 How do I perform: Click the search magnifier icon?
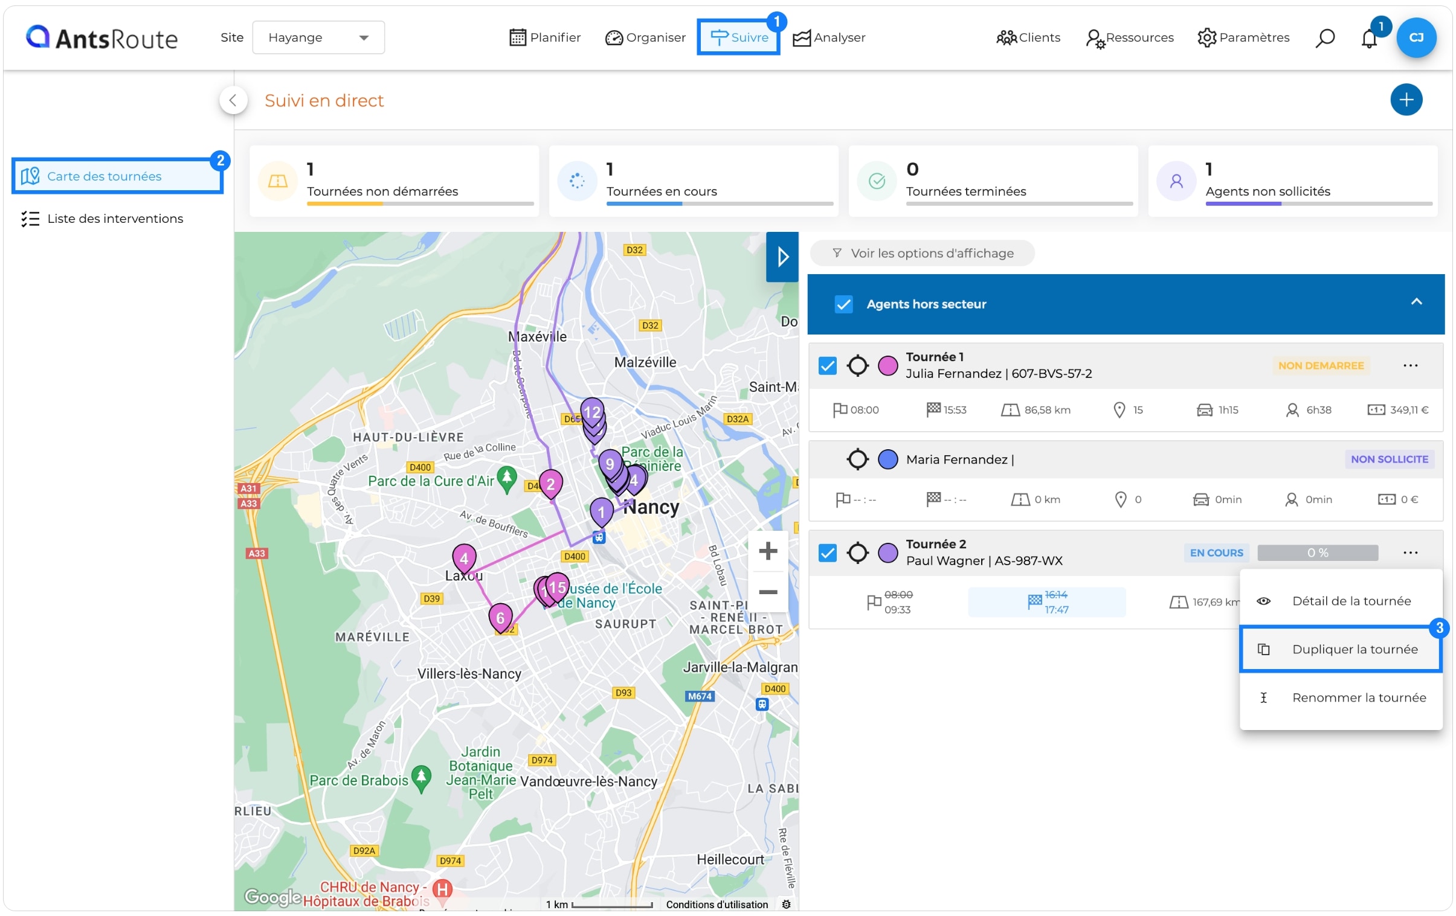tap(1325, 37)
